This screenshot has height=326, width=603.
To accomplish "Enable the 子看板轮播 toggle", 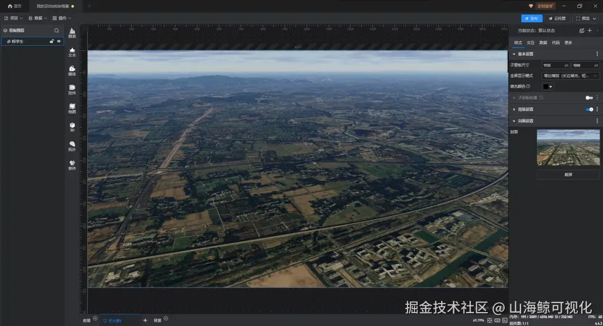I will (x=589, y=98).
